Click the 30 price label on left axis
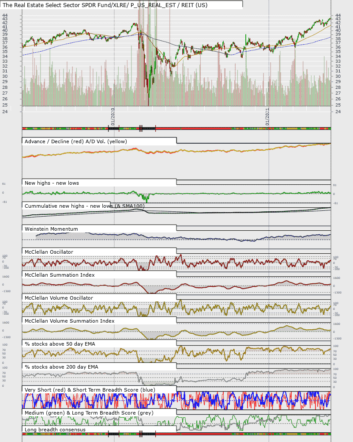The image size is (353, 442). coord(5,76)
